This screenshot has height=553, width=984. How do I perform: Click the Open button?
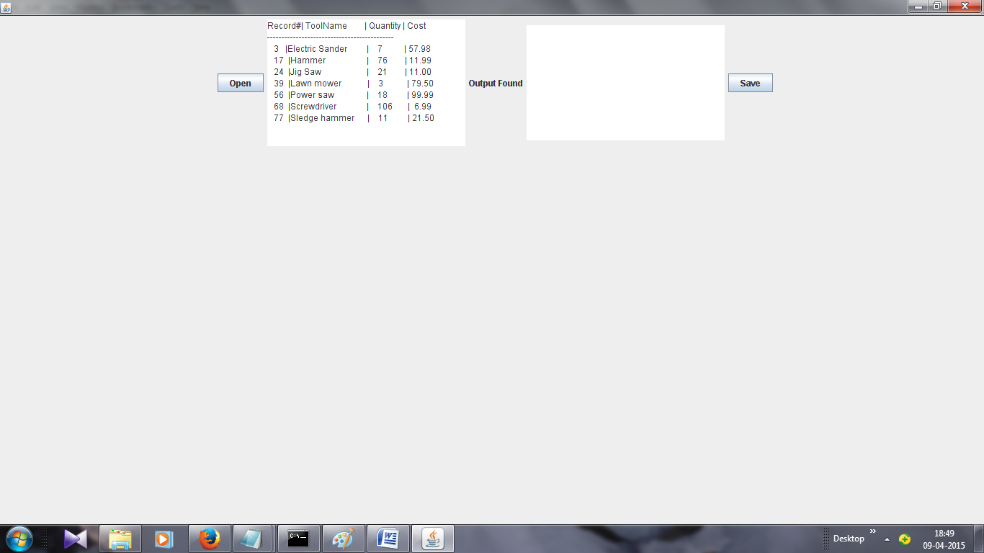241,84
